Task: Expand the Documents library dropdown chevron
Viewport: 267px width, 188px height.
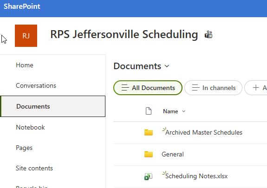Action: click(x=167, y=66)
